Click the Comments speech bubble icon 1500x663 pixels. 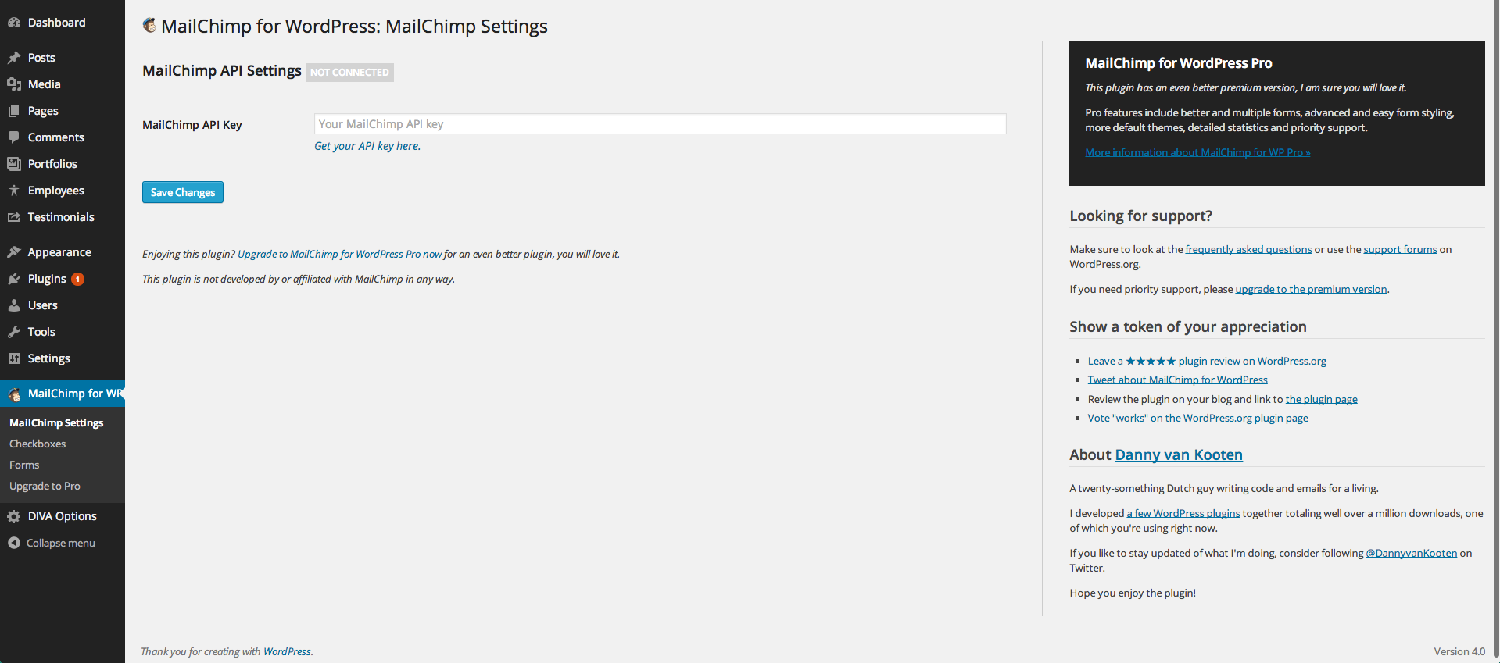point(14,137)
